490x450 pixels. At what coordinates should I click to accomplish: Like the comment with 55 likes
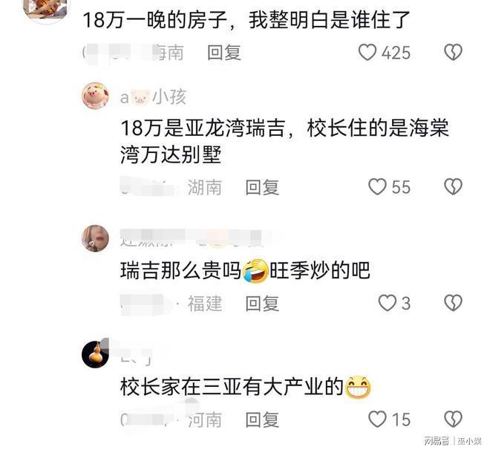377,187
